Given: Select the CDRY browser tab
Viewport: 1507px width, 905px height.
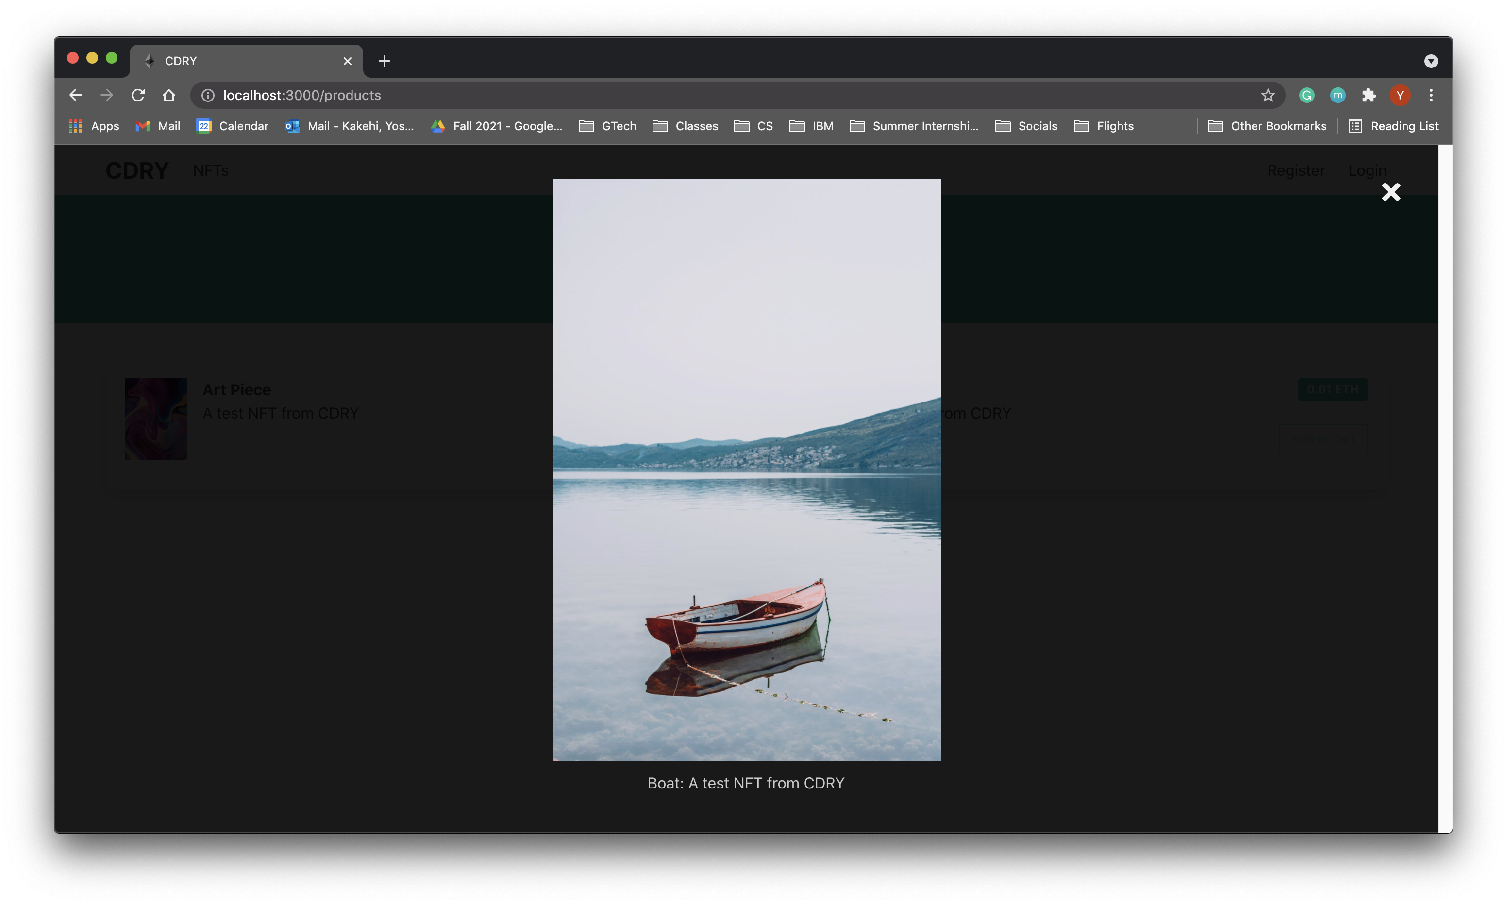Looking at the screenshot, I should pos(244,61).
